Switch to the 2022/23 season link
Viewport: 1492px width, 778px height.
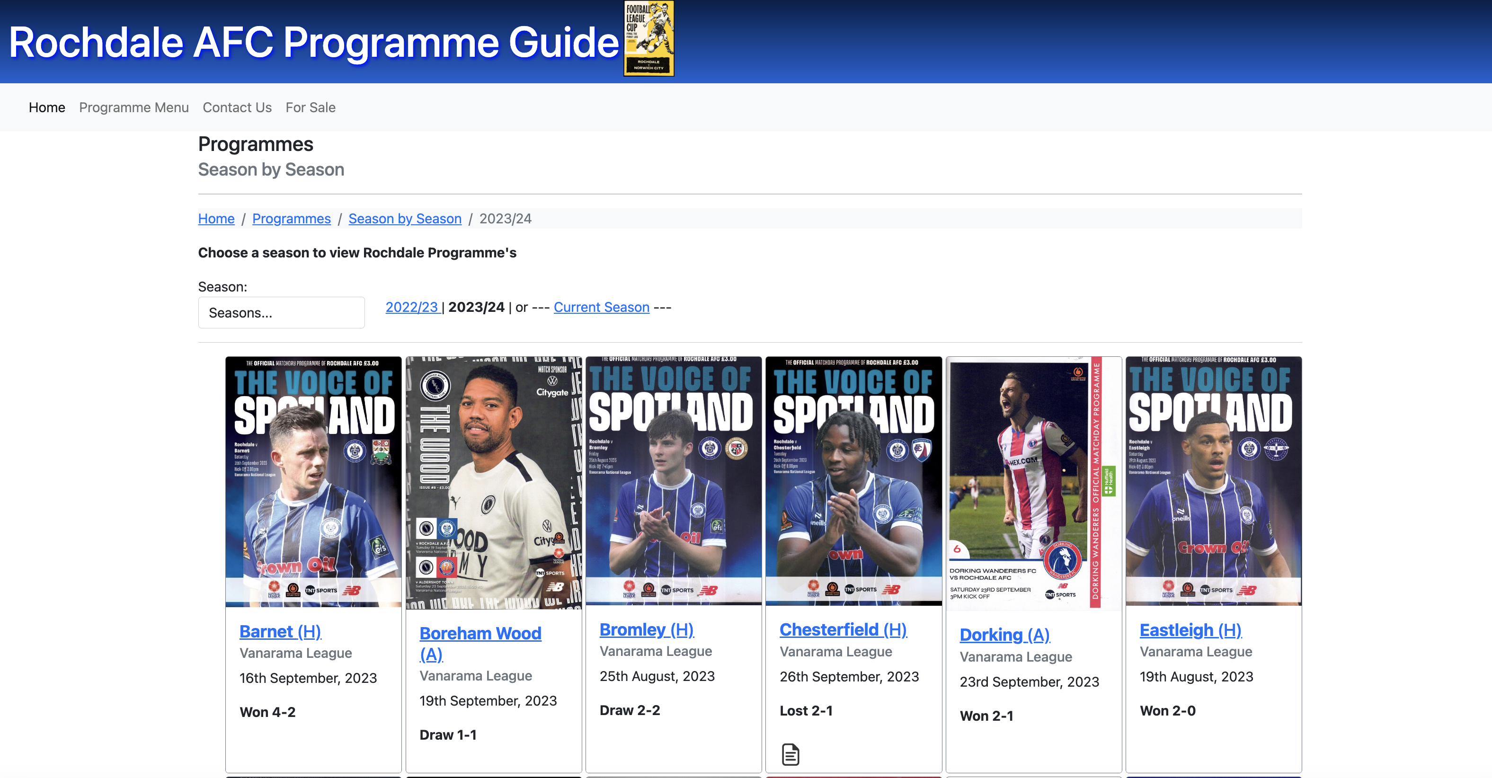(412, 308)
